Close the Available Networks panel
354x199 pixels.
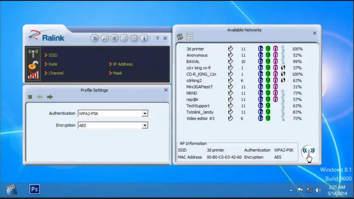(x=314, y=33)
